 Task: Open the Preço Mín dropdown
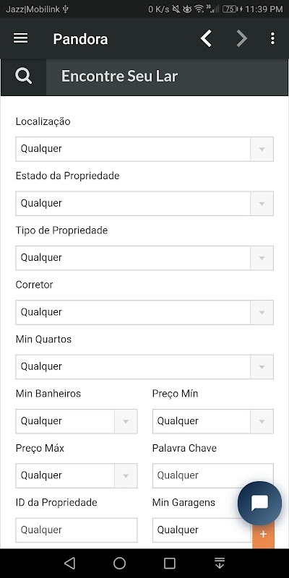(213, 421)
